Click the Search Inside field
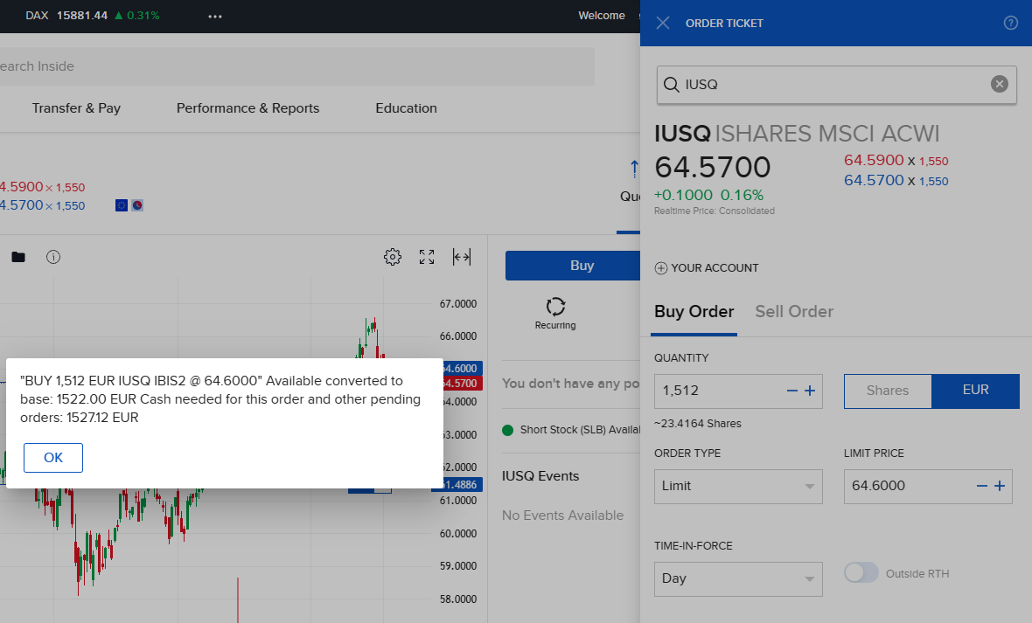 point(296,66)
